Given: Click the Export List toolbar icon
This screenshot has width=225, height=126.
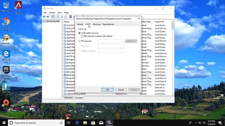Looking at the screenshot, I should click(65, 17).
